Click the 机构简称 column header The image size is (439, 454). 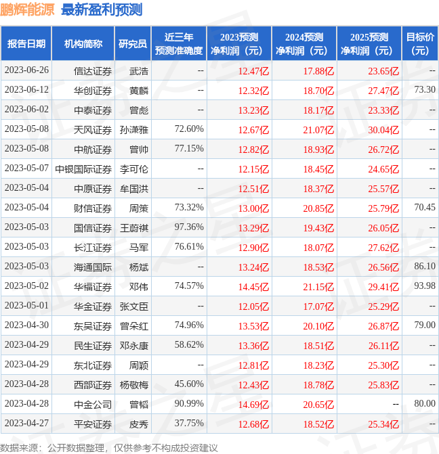tap(83, 44)
